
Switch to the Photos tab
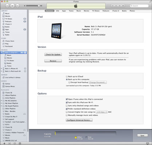(132, 11)
